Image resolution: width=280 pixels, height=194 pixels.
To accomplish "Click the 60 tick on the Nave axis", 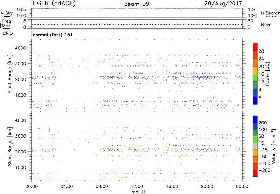I will tap(250, 21).
